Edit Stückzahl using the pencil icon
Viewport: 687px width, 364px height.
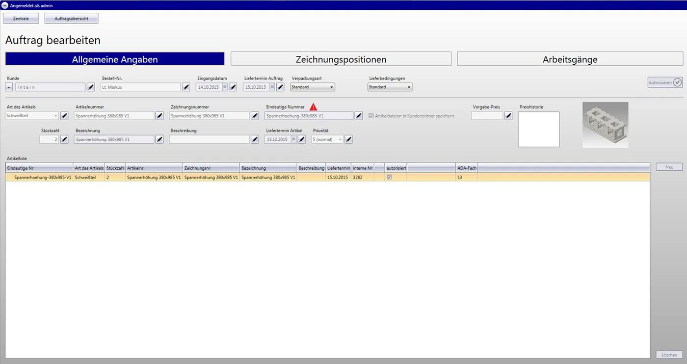pos(64,139)
